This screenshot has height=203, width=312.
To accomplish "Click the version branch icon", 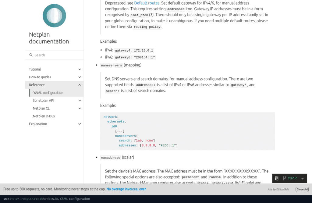I will [284, 178].
